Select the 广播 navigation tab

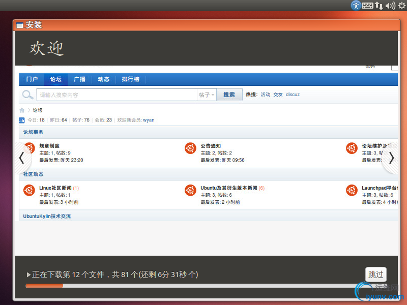tap(80, 79)
